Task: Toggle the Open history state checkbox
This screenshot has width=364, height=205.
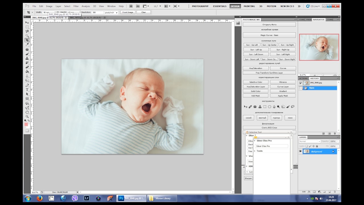Action: (301, 88)
